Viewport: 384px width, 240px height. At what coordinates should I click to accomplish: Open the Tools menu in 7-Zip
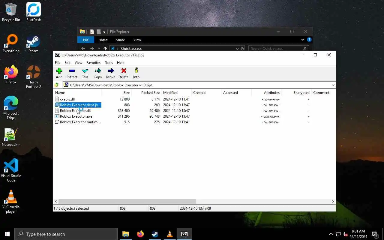click(109, 63)
